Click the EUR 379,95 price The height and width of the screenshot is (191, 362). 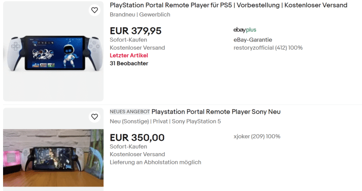(136, 31)
